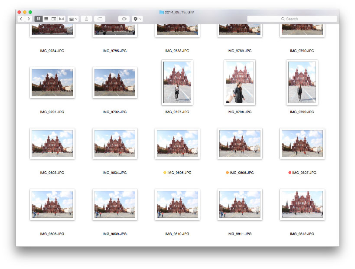Click the Share toolbar button
This screenshot has width=355, height=269.
tap(86, 19)
